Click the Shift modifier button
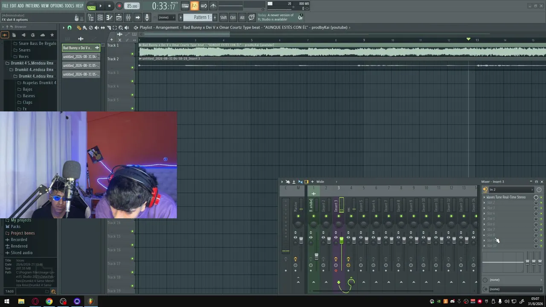The width and height of the screenshot is (546, 307). pyautogui.click(x=224, y=17)
